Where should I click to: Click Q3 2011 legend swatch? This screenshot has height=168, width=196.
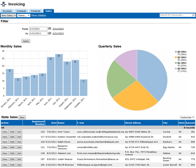[176, 52]
